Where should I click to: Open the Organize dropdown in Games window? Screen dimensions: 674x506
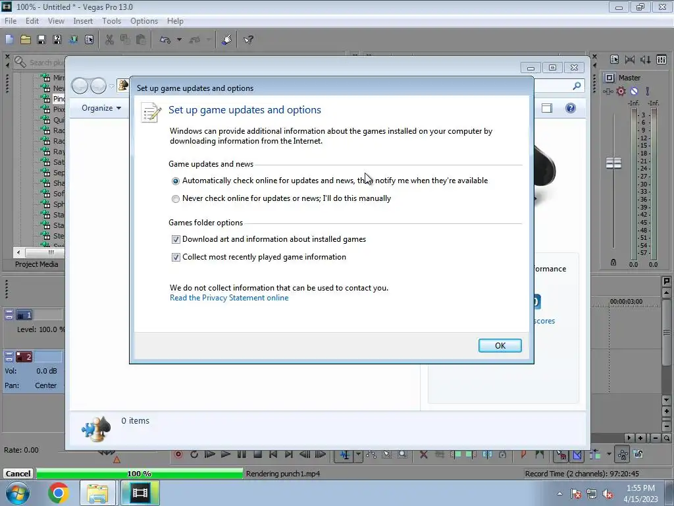[101, 108]
